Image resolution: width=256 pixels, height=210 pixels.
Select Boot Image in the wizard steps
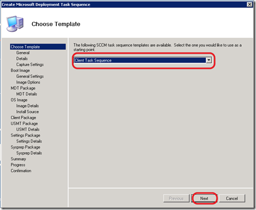[20, 71]
